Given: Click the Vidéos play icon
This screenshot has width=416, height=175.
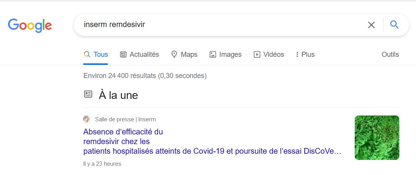Looking at the screenshot, I should (257, 54).
